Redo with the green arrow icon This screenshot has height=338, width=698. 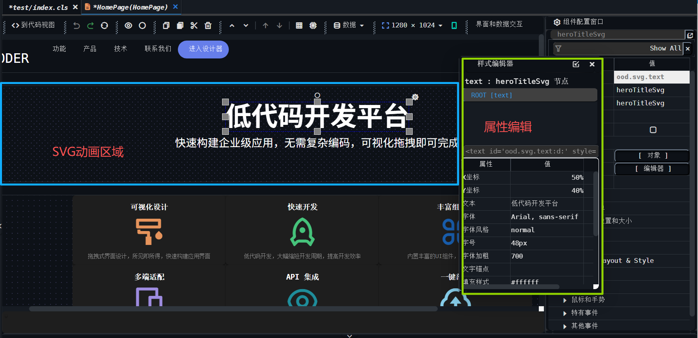[90, 25]
